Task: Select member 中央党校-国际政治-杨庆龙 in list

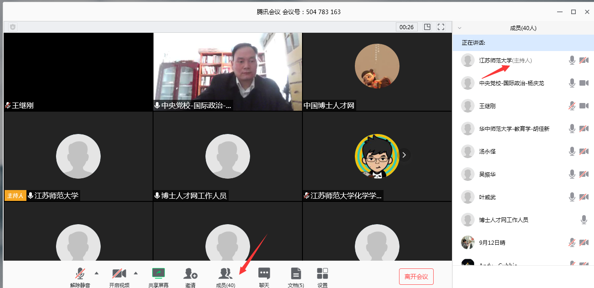Action: tap(523, 83)
